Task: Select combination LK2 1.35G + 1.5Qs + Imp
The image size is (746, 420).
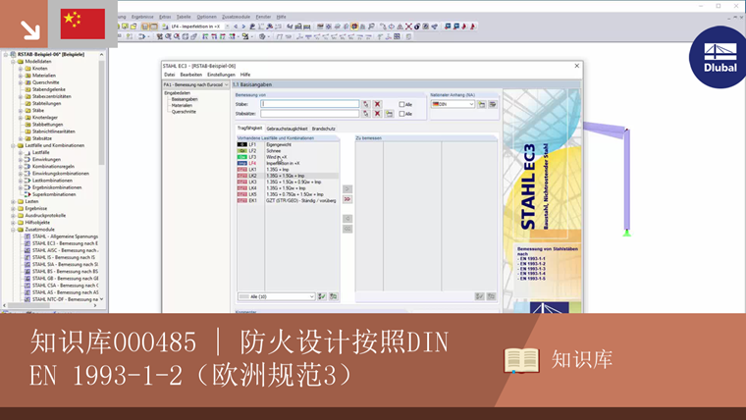Action: tap(288, 176)
